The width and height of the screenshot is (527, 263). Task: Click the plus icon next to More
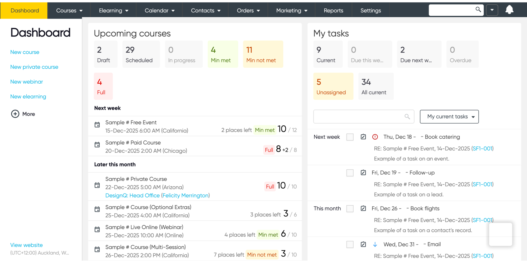point(15,114)
